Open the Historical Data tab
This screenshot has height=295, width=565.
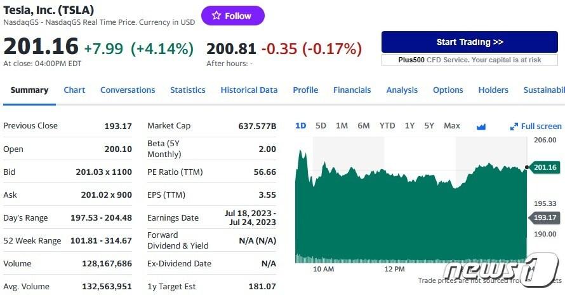tap(249, 90)
